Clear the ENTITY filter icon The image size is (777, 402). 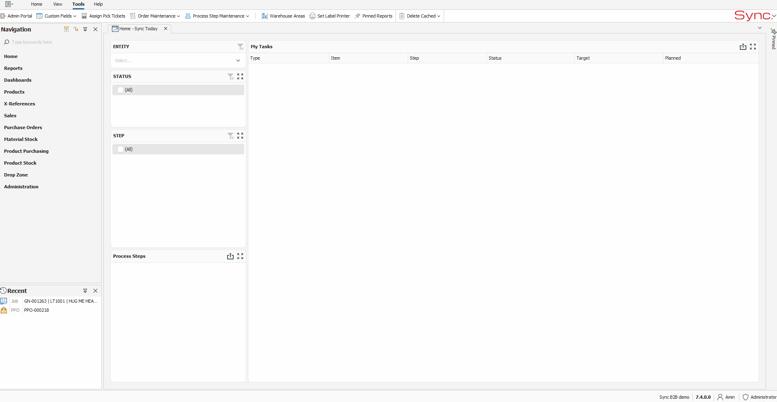(240, 47)
